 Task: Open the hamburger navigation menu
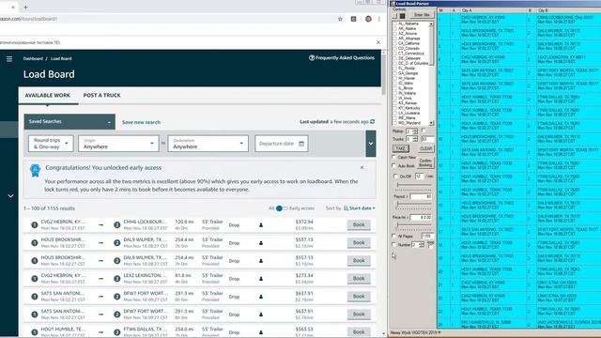point(9,59)
